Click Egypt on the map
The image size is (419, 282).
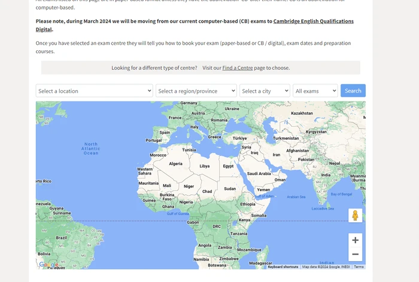(x=228, y=166)
